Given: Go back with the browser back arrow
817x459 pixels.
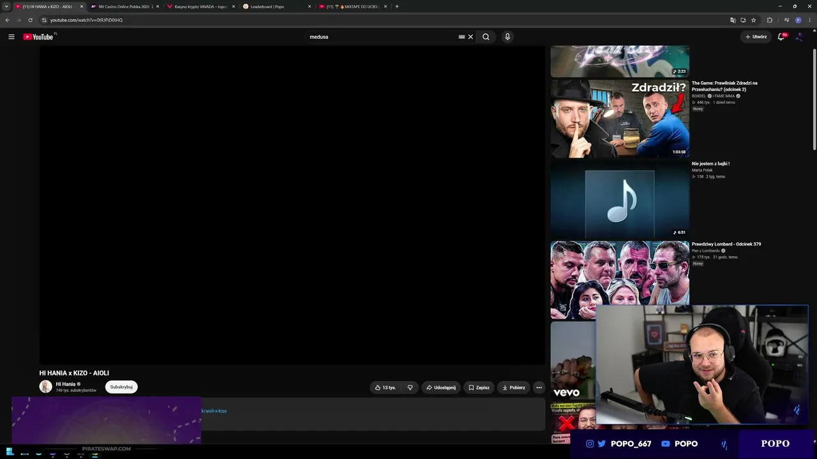Looking at the screenshot, I should (8, 20).
